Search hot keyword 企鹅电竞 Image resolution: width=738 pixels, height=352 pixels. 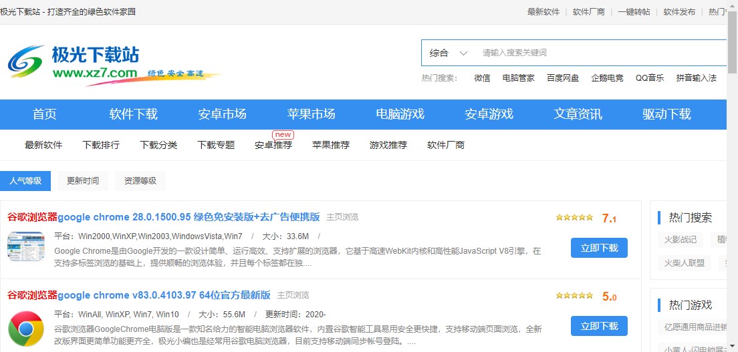(x=607, y=78)
